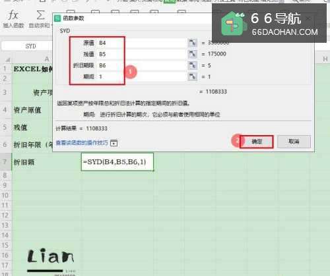Screen dimensions: 330x276
Task: Click the 取消 button
Action: pyautogui.click(x=294, y=142)
